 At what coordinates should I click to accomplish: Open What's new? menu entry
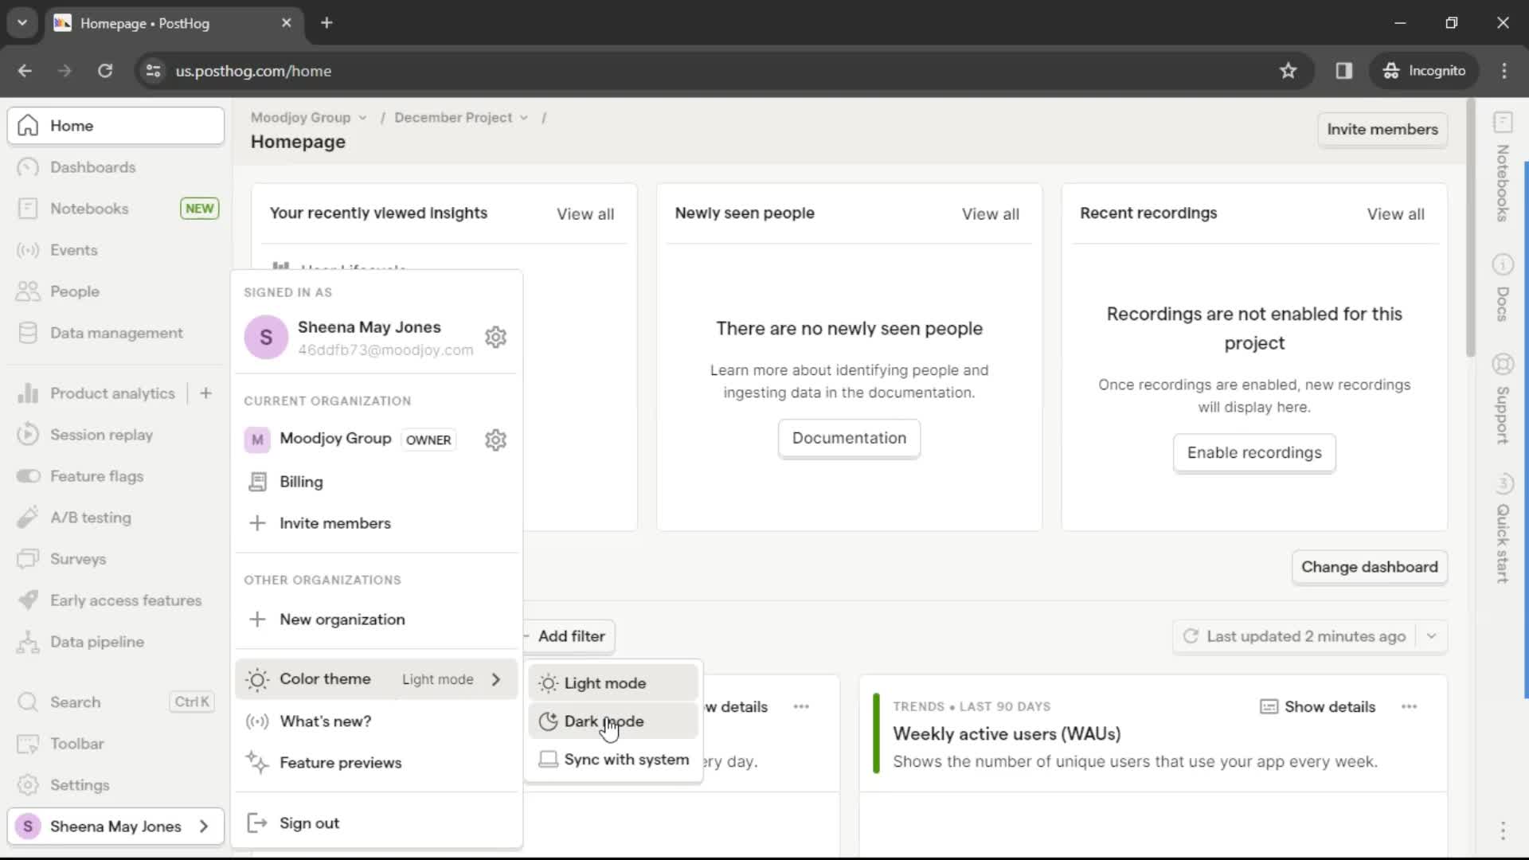376,721
